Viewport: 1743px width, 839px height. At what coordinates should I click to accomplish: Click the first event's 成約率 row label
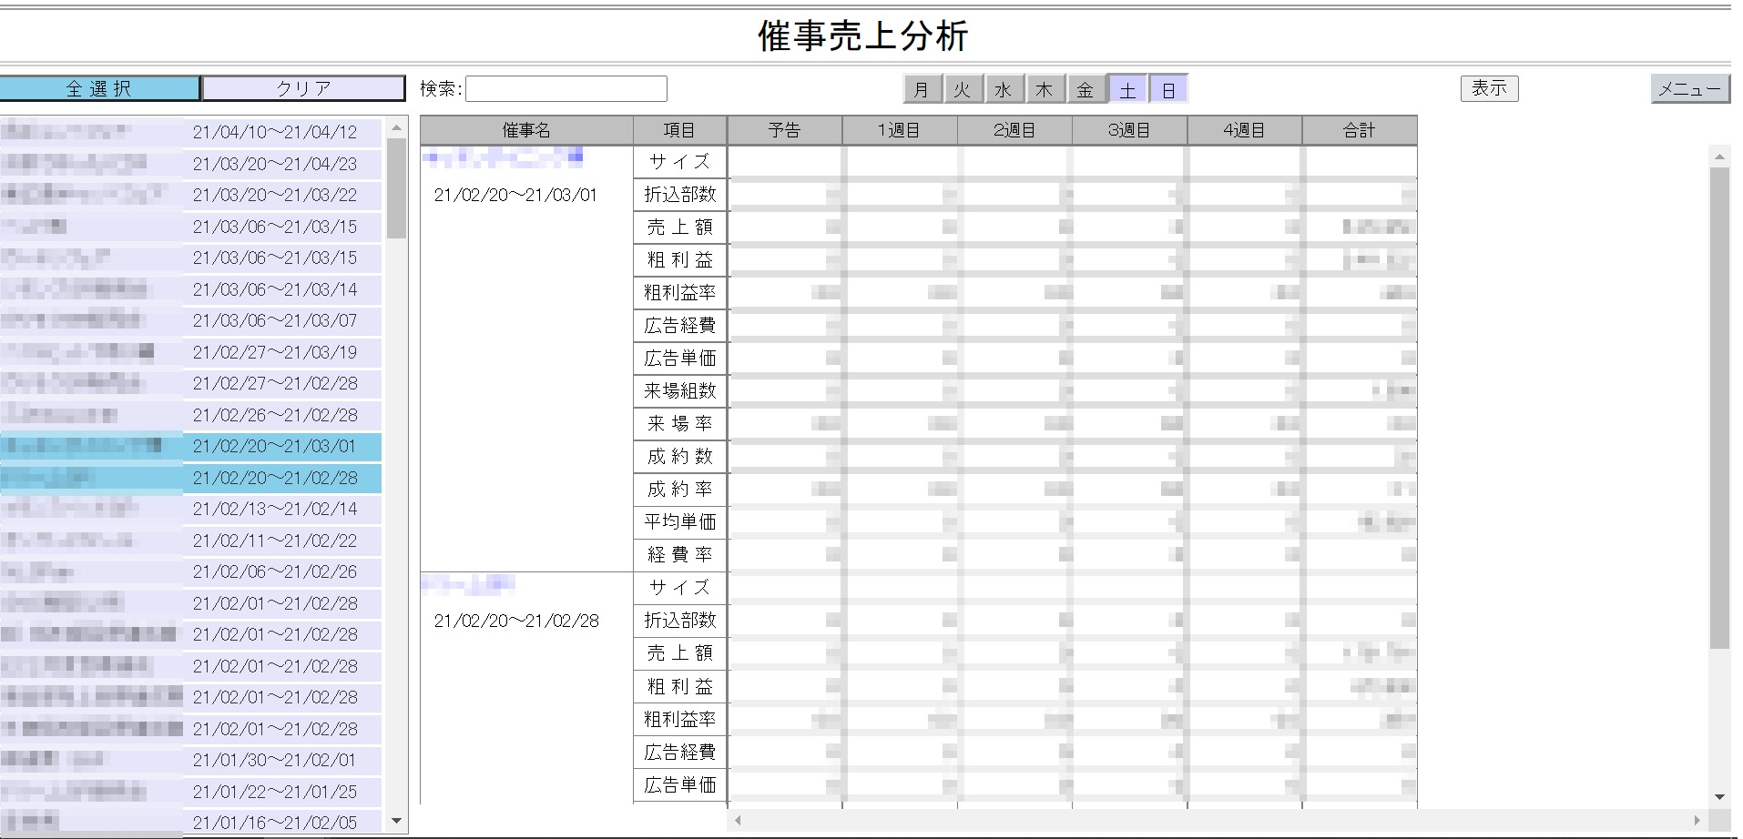679,490
